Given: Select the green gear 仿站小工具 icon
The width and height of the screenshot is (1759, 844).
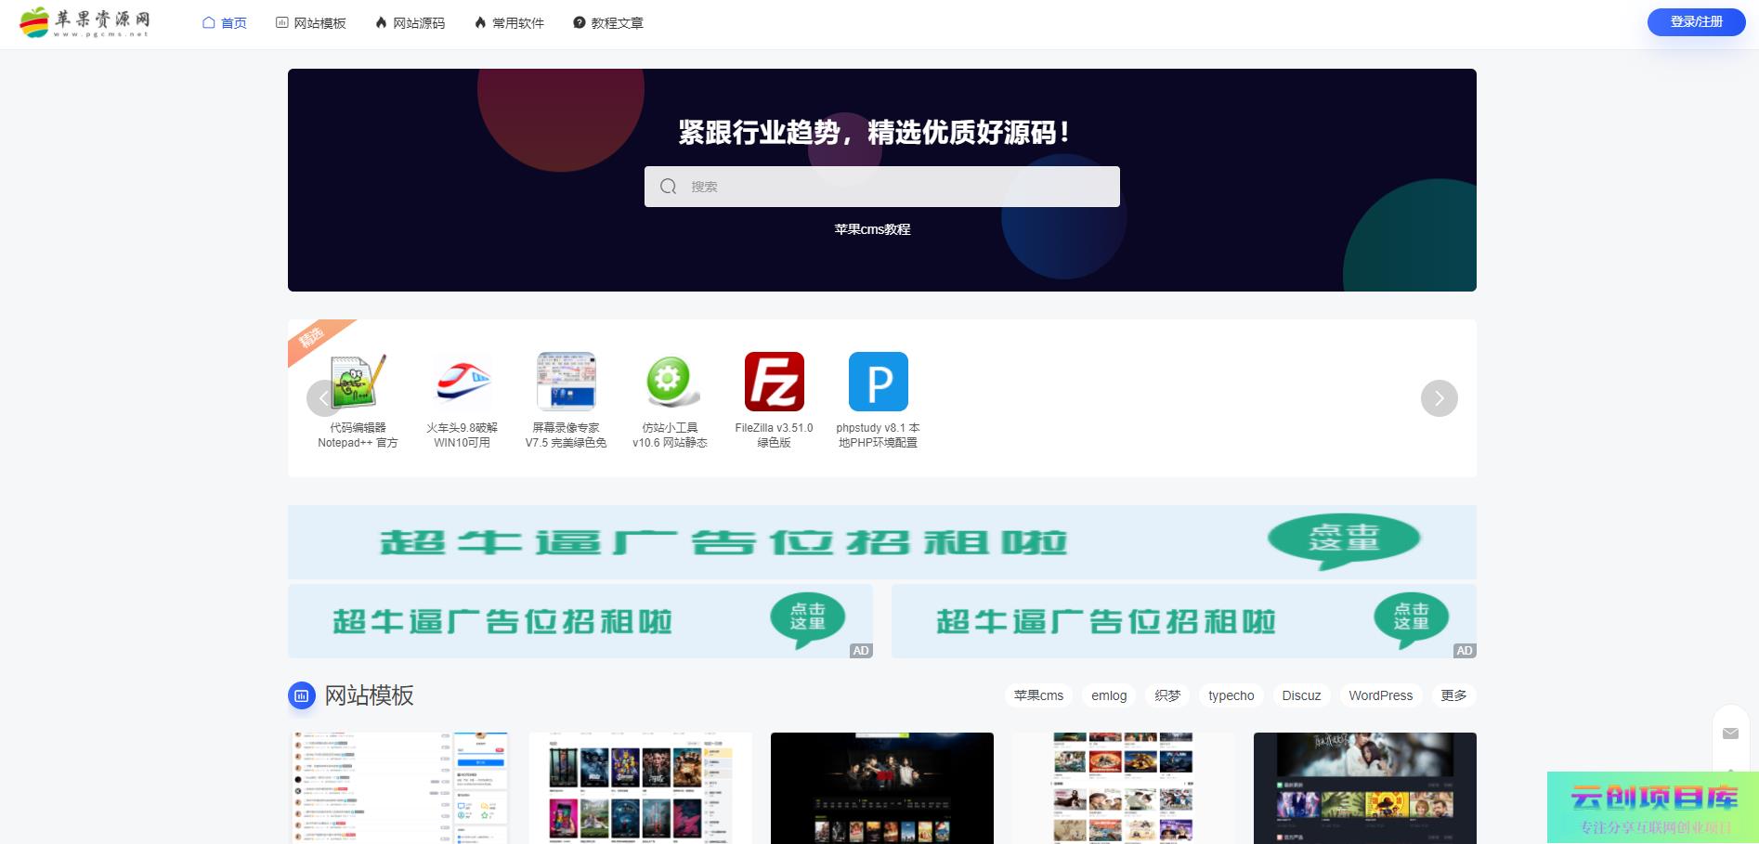Looking at the screenshot, I should point(670,382).
